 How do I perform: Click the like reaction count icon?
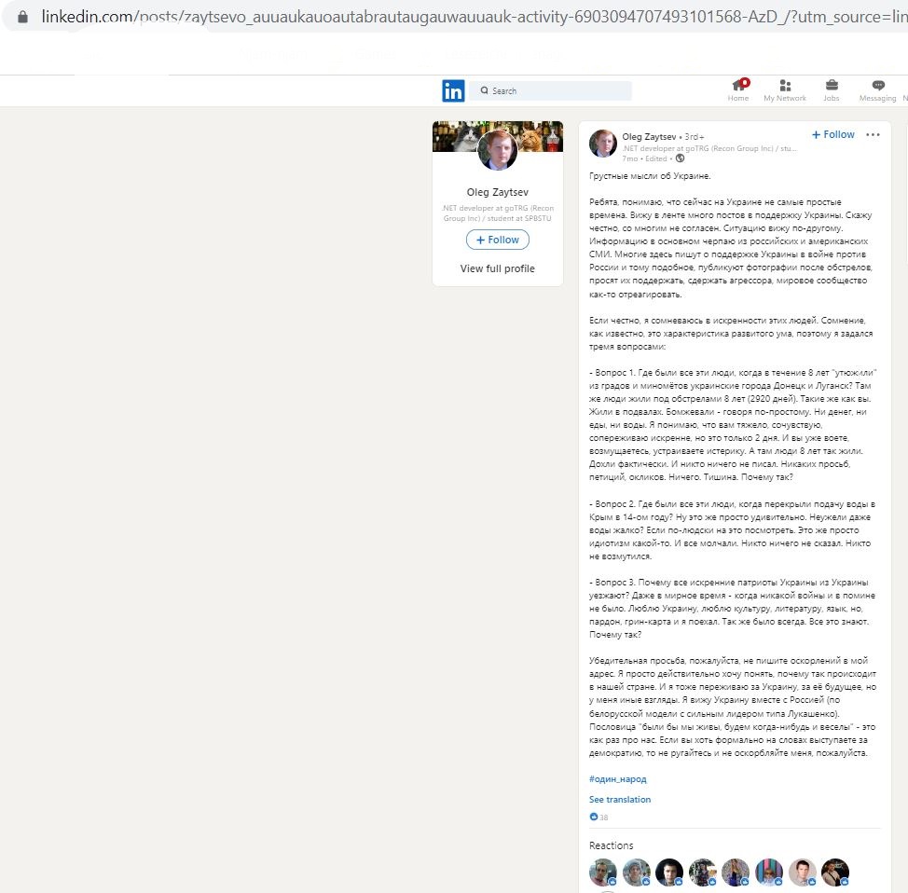click(594, 817)
